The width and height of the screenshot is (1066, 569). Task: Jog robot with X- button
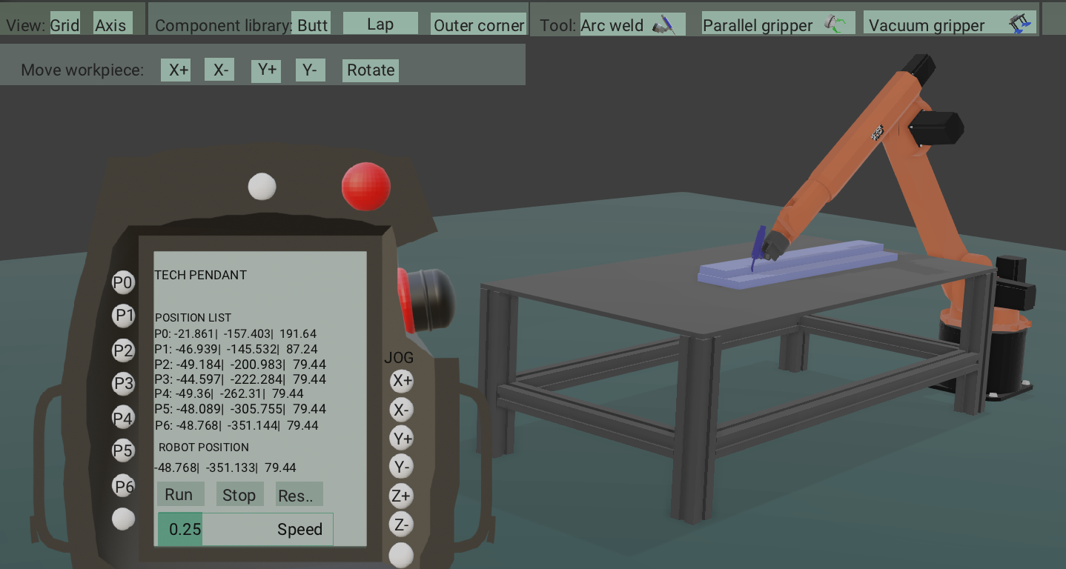tap(402, 410)
